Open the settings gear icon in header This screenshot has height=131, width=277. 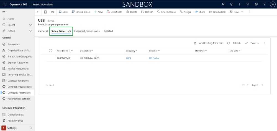click(256, 4)
